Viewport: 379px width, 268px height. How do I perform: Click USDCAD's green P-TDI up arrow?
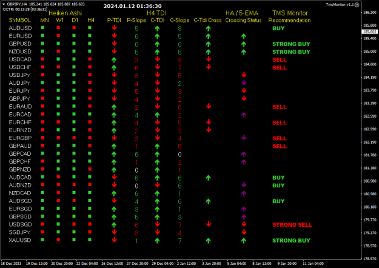(114, 60)
